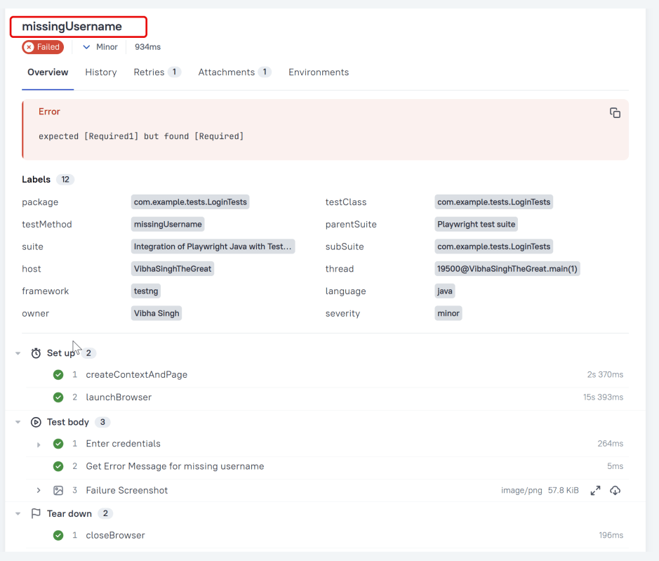Click the Set up stopwatch icon
Image resolution: width=659 pixels, height=561 pixels.
click(x=36, y=353)
